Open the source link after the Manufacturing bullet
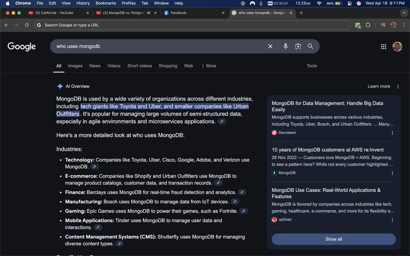 (x=235, y=202)
